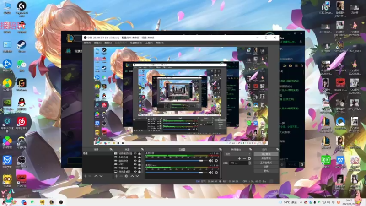The width and height of the screenshot is (366, 206).
Task: Toggle visibility of APEX source
Action: [x=135, y=164]
